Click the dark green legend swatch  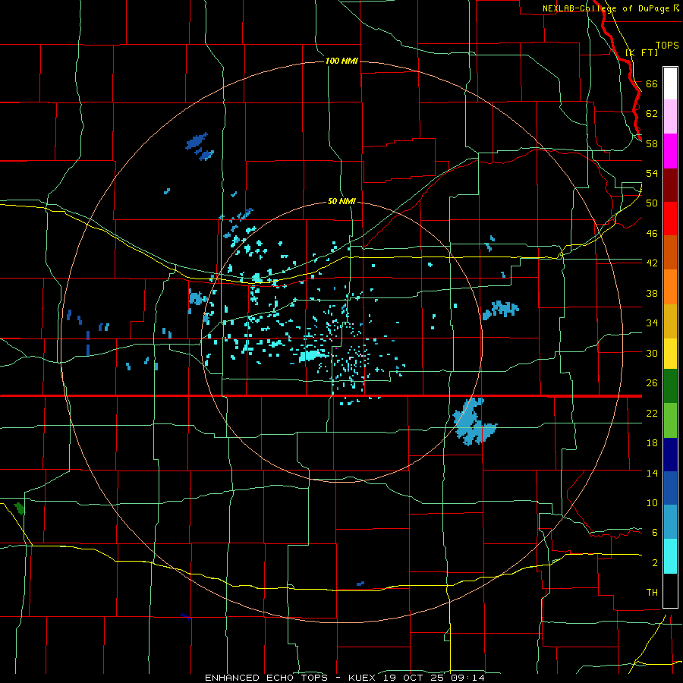[x=670, y=386]
